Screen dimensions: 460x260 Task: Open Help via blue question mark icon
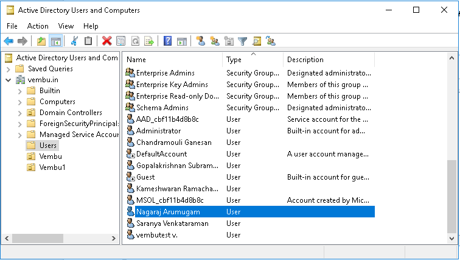click(167, 41)
